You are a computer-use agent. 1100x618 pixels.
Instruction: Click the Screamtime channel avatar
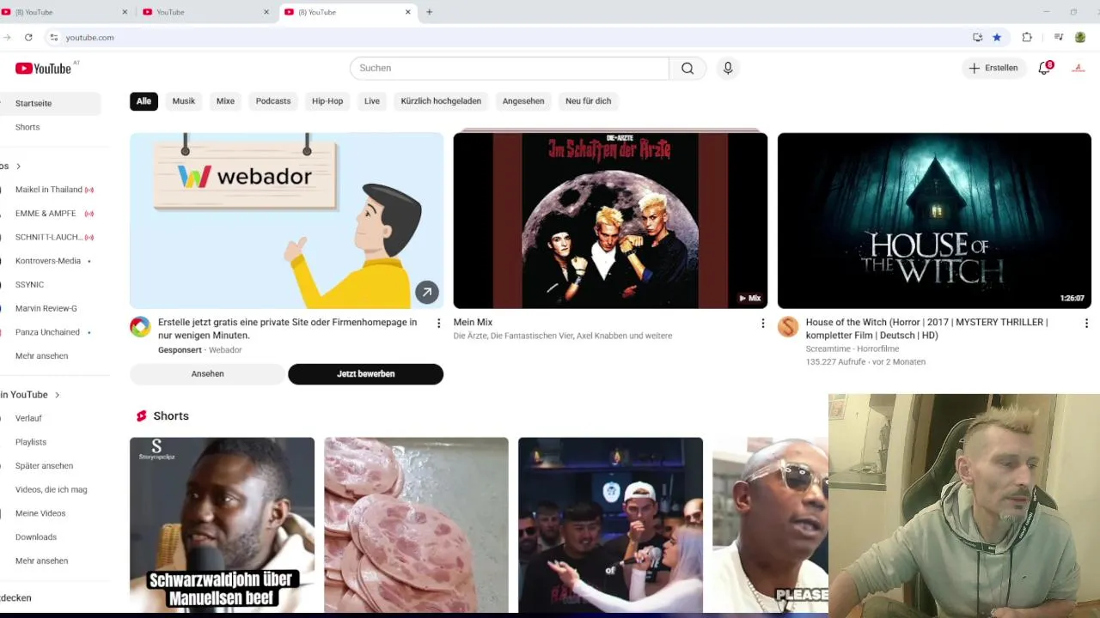(788, 327)
